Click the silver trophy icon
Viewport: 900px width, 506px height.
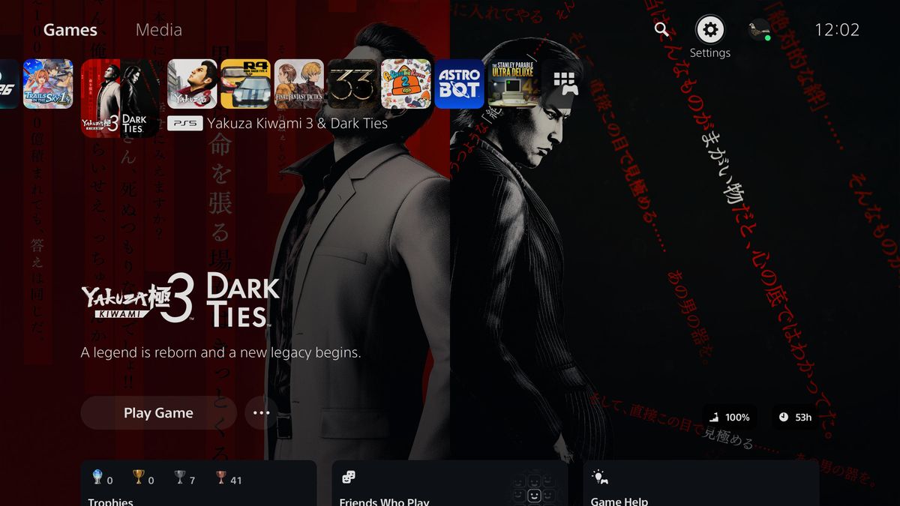[181, 477]
